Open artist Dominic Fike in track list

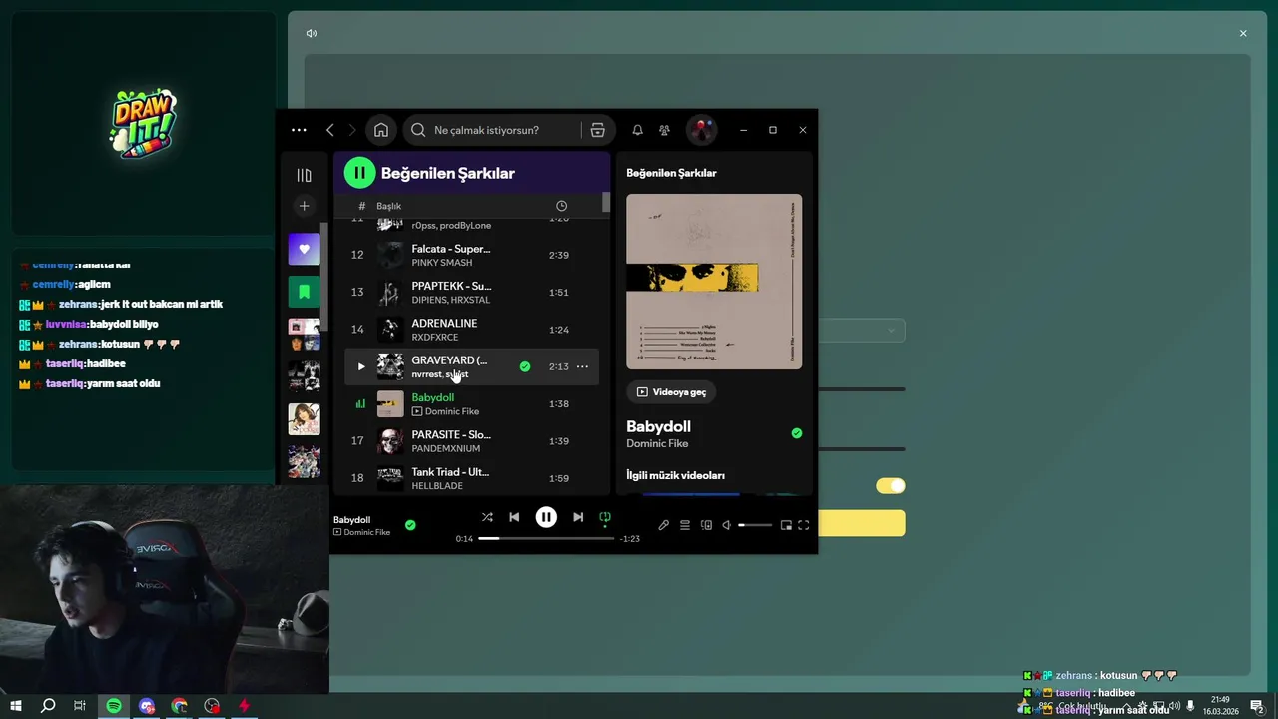click(452, 411)
